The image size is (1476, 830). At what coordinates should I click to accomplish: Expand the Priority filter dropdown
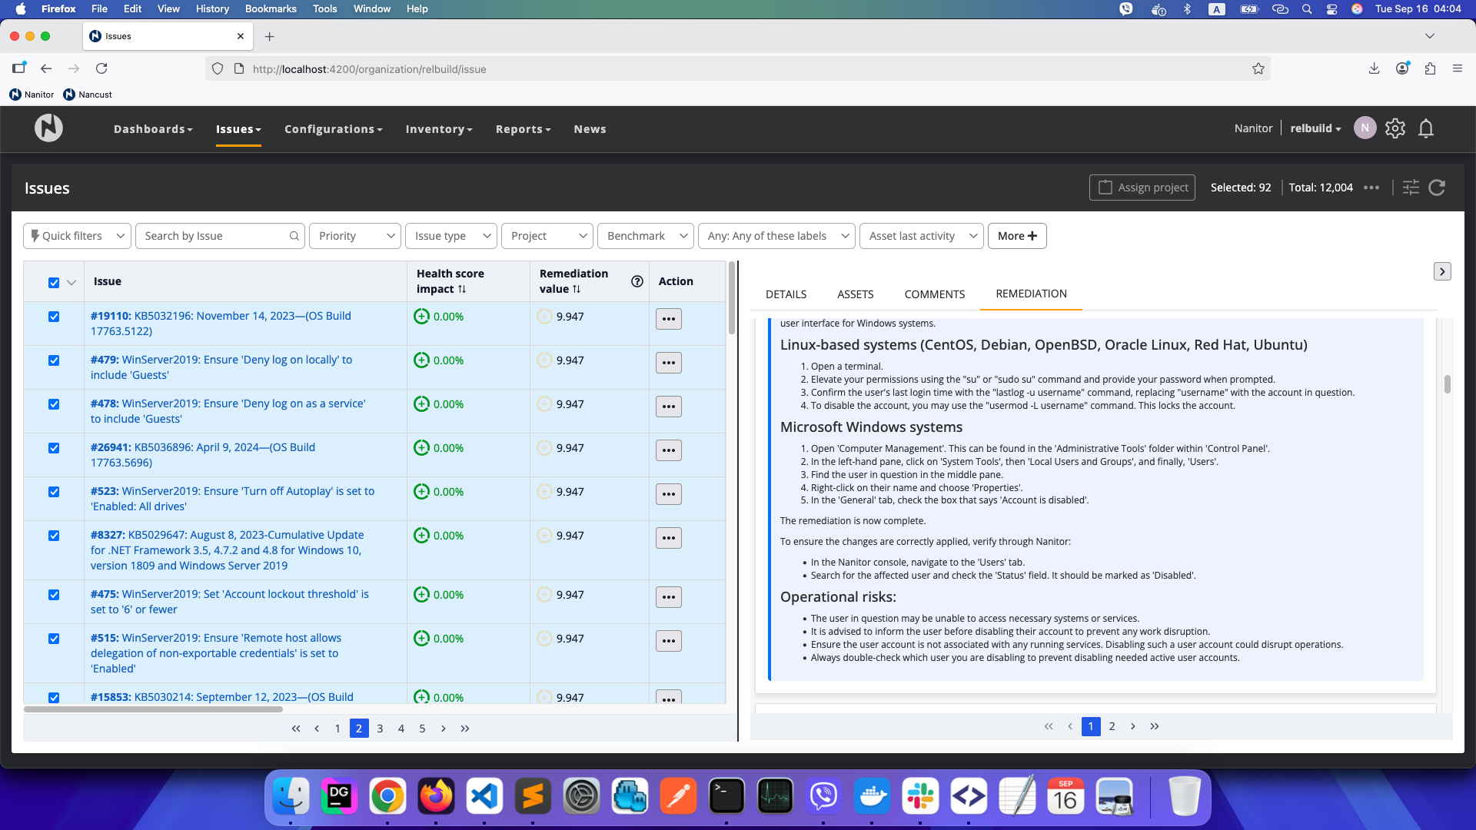coord(355,236)
